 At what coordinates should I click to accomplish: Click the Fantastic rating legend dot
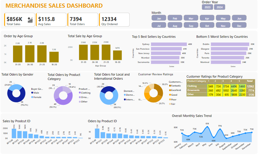pyautogui.click(x=170, y=86)
